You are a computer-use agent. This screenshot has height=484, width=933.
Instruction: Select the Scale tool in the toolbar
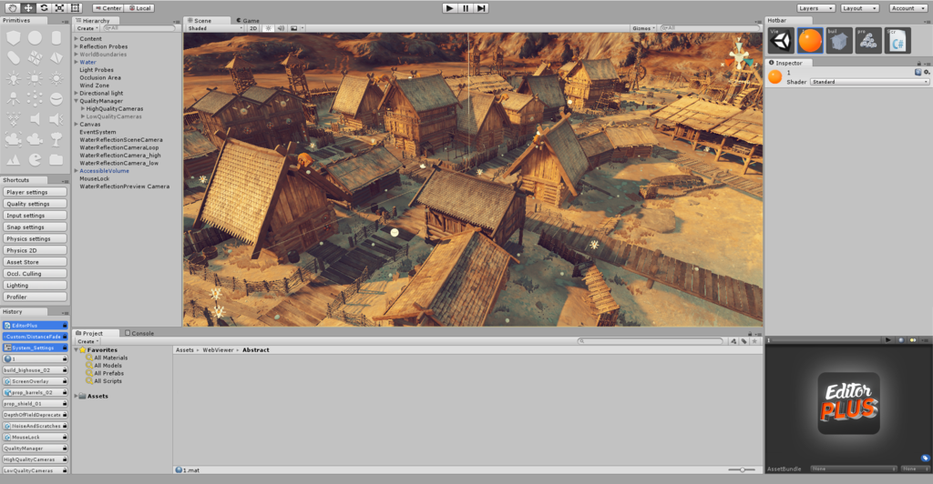59,7
